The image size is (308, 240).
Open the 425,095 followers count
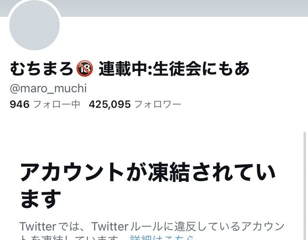coord(110,104)
